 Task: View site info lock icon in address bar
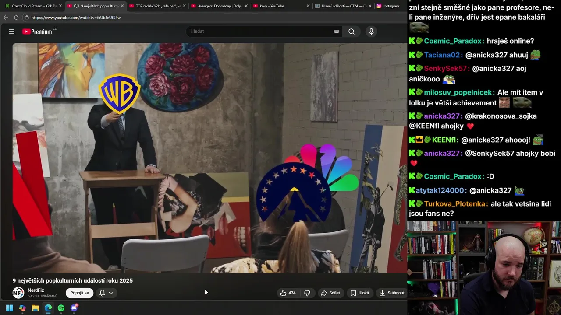tap(27, 17)
